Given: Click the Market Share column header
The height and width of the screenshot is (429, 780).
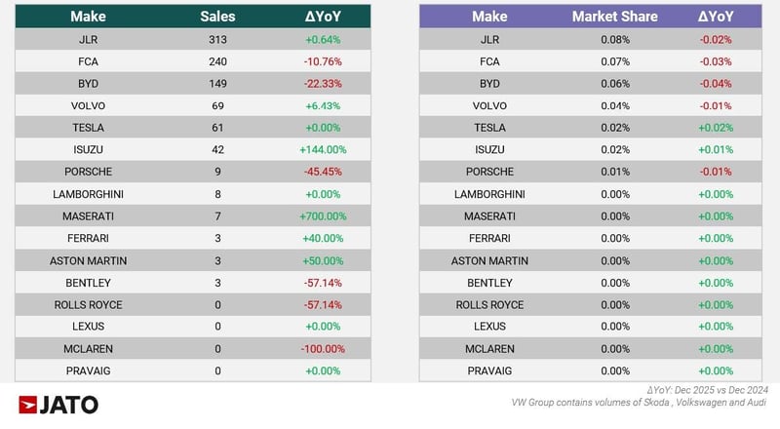Looking at the screenshot, I should click(614, 17).
